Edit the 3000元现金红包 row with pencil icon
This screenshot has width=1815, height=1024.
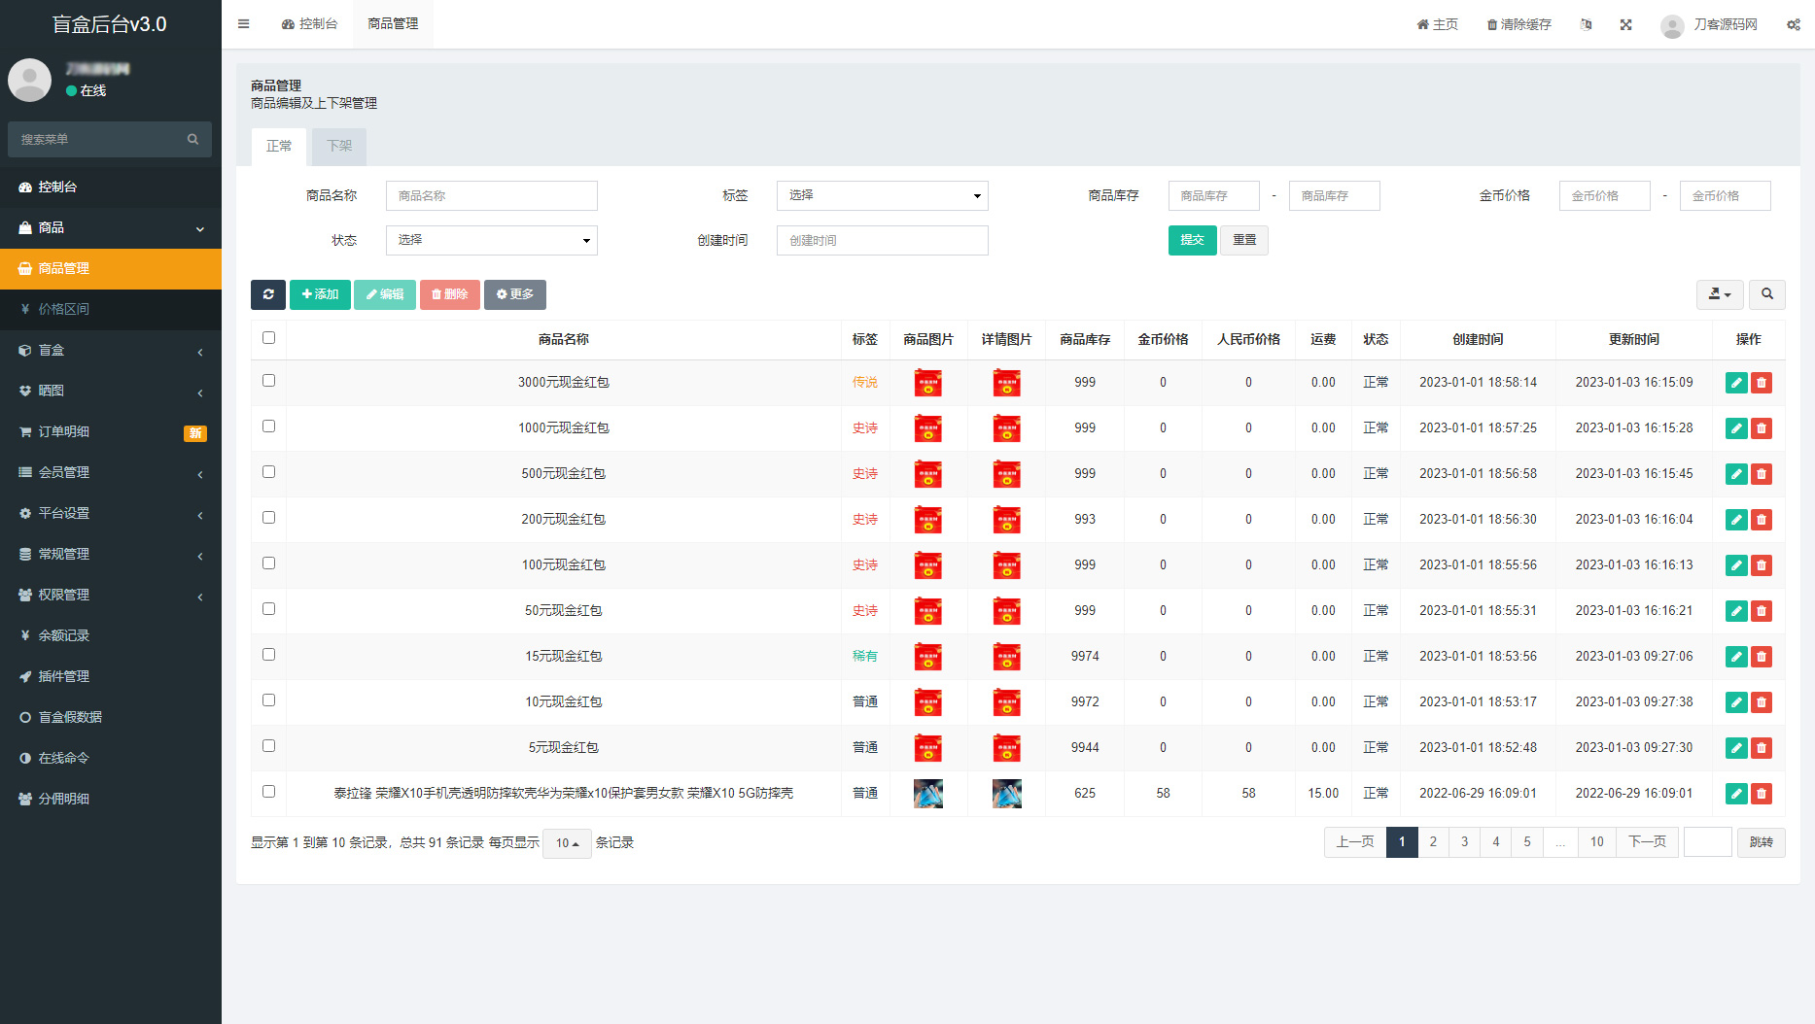point(1735,383)
